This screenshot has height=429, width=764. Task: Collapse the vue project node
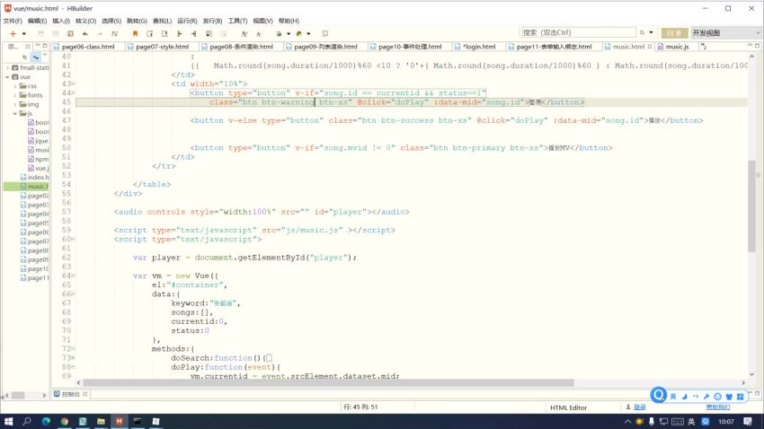[x=7, y=77]
